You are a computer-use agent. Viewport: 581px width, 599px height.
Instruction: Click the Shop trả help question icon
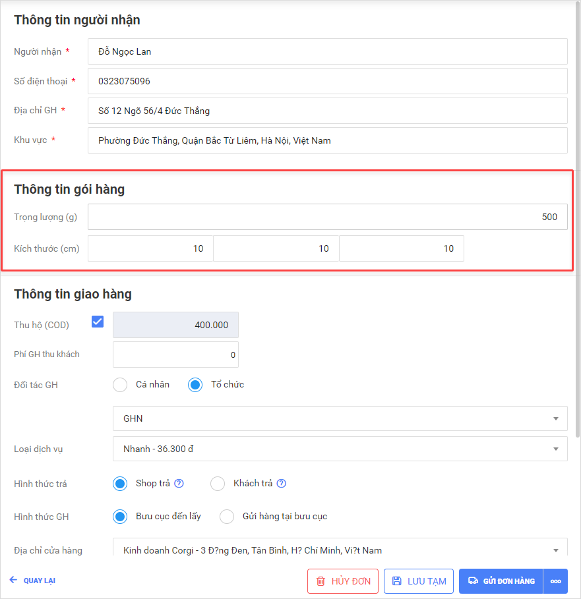(x=179, y=484)
